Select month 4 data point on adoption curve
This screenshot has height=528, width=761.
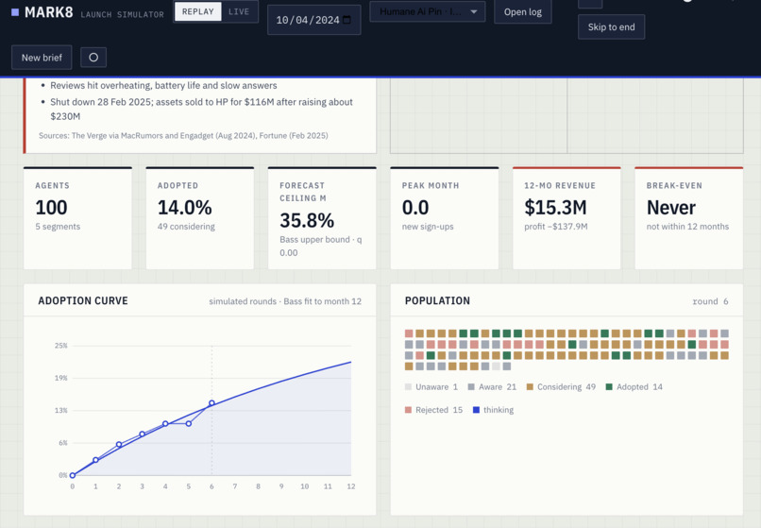165,423
